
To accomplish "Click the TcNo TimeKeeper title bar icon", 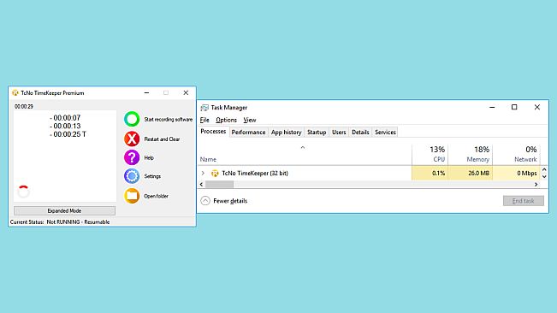I will click(15, 93).
